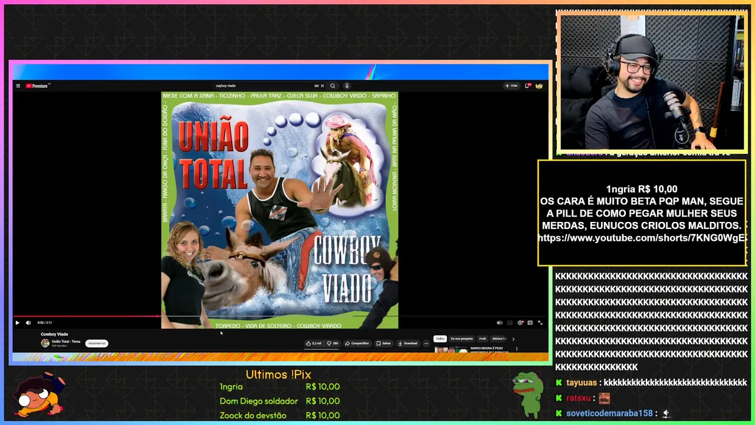Click the "Dom Diego soldador" donor name

(x=259, y=401)
